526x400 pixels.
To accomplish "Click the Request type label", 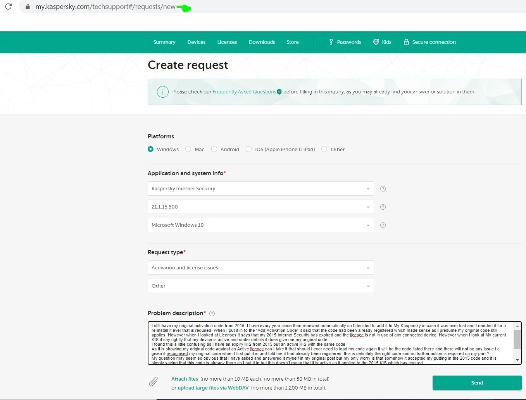I will [x=166, y=252].
